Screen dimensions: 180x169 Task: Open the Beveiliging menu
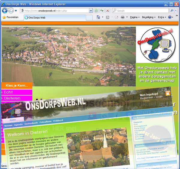pyautogui.click(x=149, y=17)
